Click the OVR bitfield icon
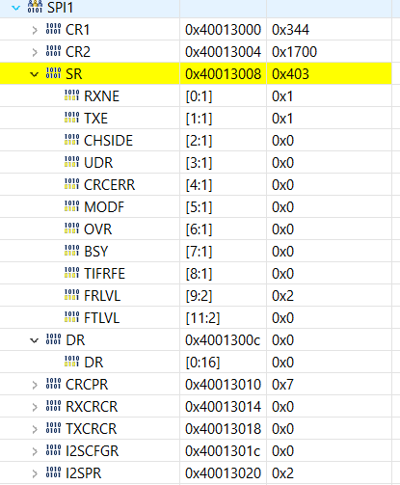The height and width of the screenshot is (485, 400). pos(71,229)
